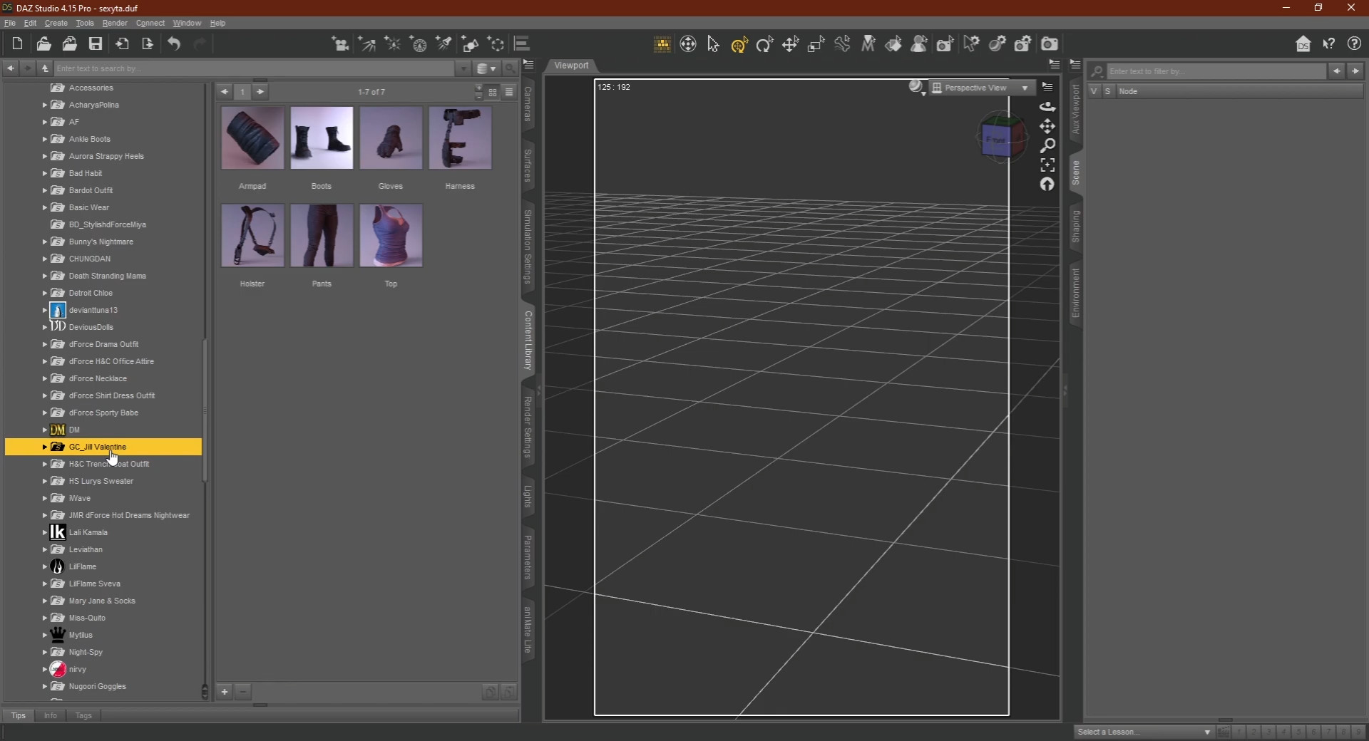
Task: Open the Scene side tab
Action: (x=1076, y=172)
